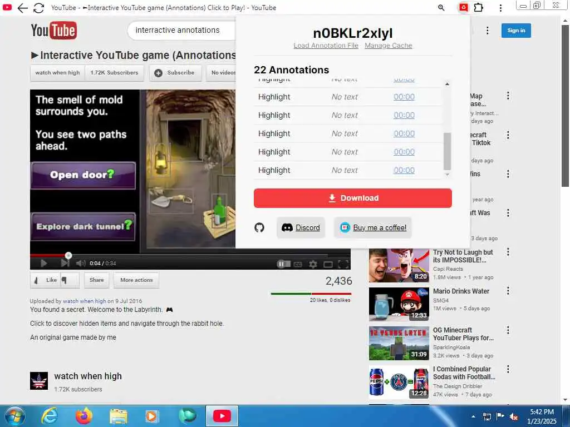Screen dimensions: 570x427
Task: Open the media player taskbar icon
Action: click(x=151, y=416)
